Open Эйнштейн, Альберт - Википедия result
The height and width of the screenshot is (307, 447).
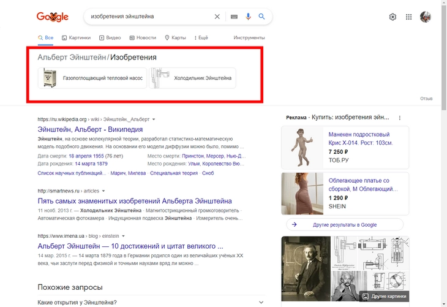tap(90, 129)
